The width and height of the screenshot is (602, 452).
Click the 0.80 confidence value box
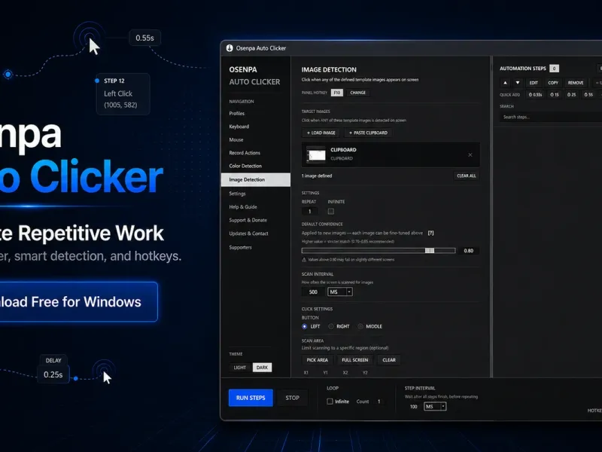coord(468,251)
